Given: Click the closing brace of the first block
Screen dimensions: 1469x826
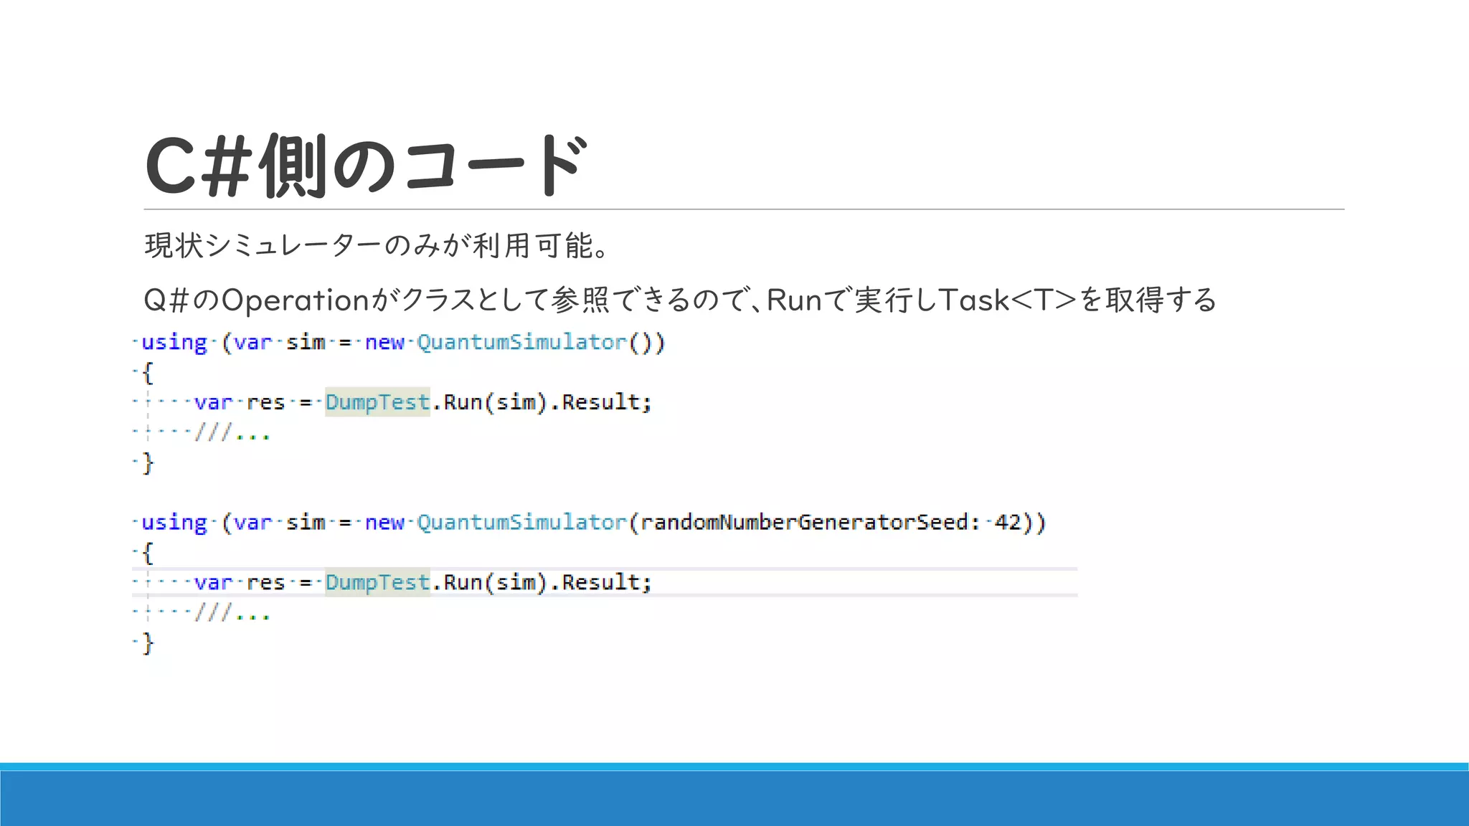Looking at the screenshot, I should [148, 463].
